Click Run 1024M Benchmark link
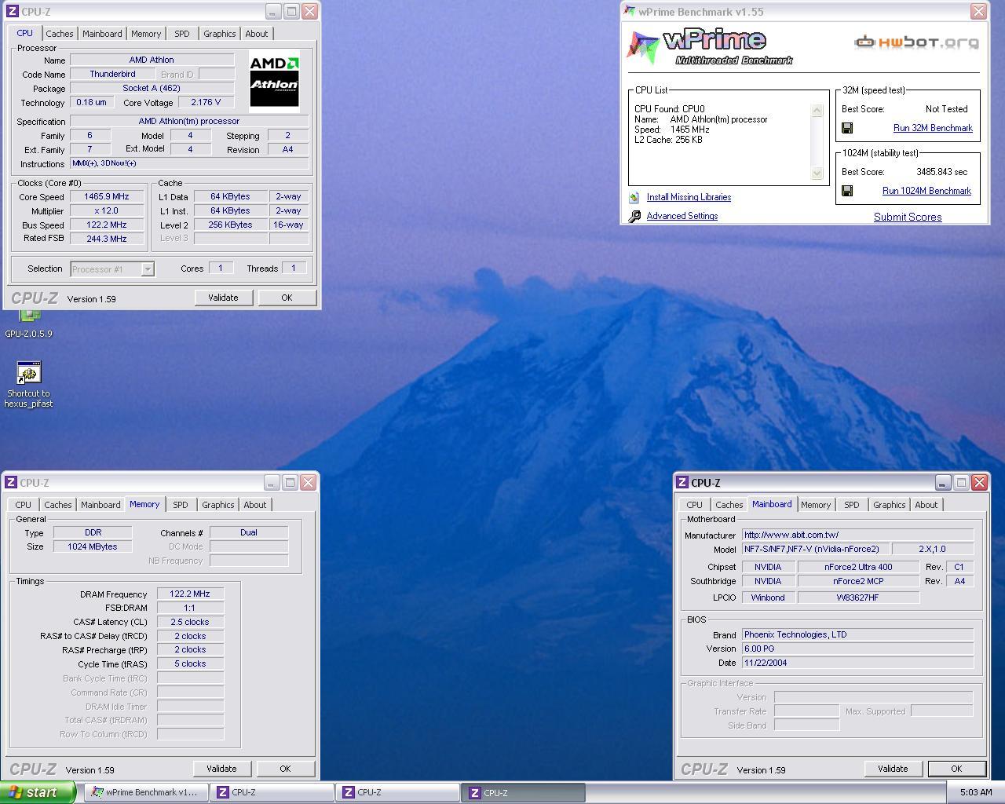1005x804 pixels. click(x=926, y=191)
